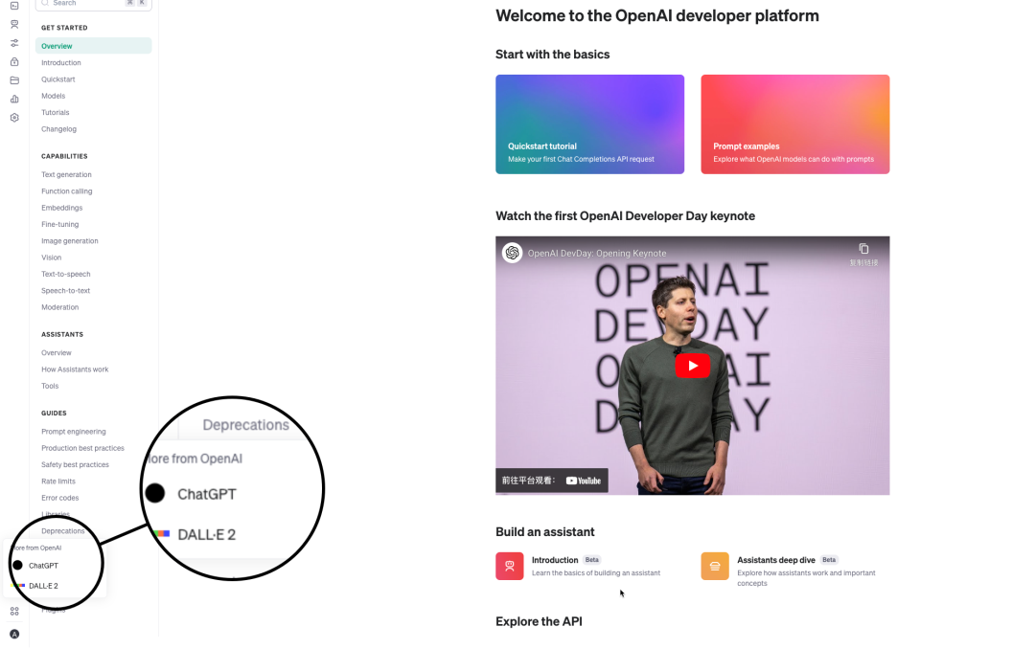Click the orange Assistants deep dive icon
Image resolution: width=1035 pixels, height=649 pixels.
[x=714, y=566]
